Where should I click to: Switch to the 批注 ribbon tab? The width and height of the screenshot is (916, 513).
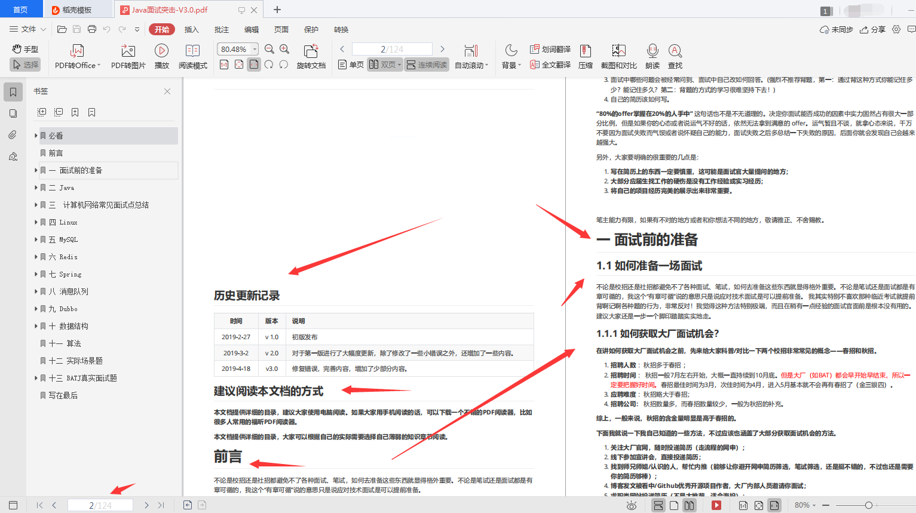click(222, 29)
